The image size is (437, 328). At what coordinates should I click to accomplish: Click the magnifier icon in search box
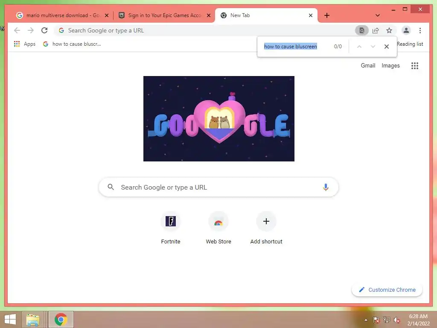pos(111,187)
